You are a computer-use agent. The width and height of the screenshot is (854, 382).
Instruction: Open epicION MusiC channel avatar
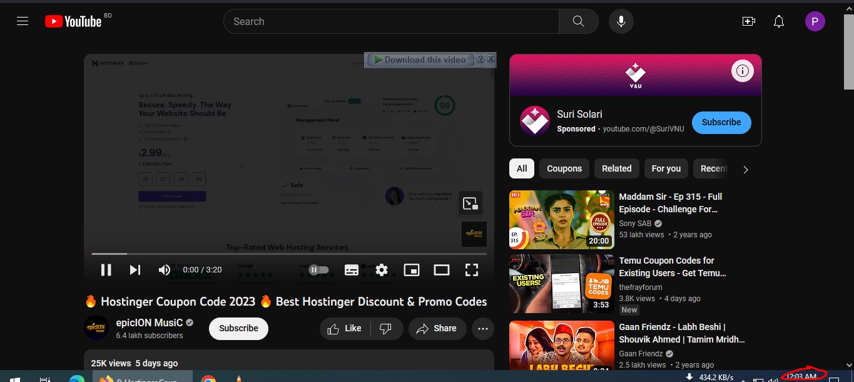pos(96,328)
